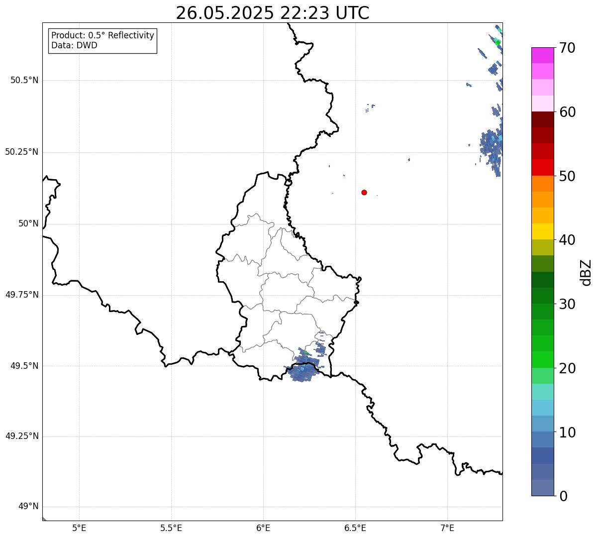Click the 5°E longitude label
Image resolution: width=598 pixels, height=538 pixels.
point(79,528)
